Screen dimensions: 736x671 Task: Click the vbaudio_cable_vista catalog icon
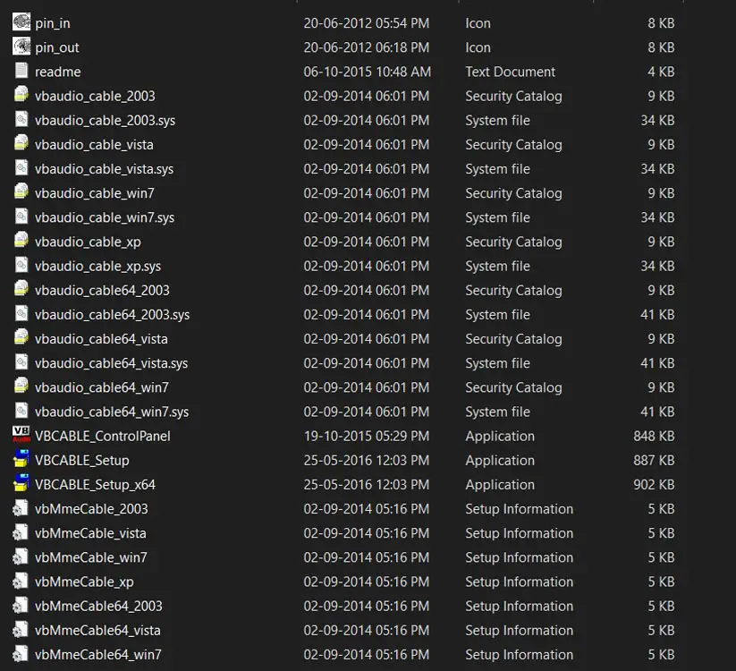pos(21,143)
